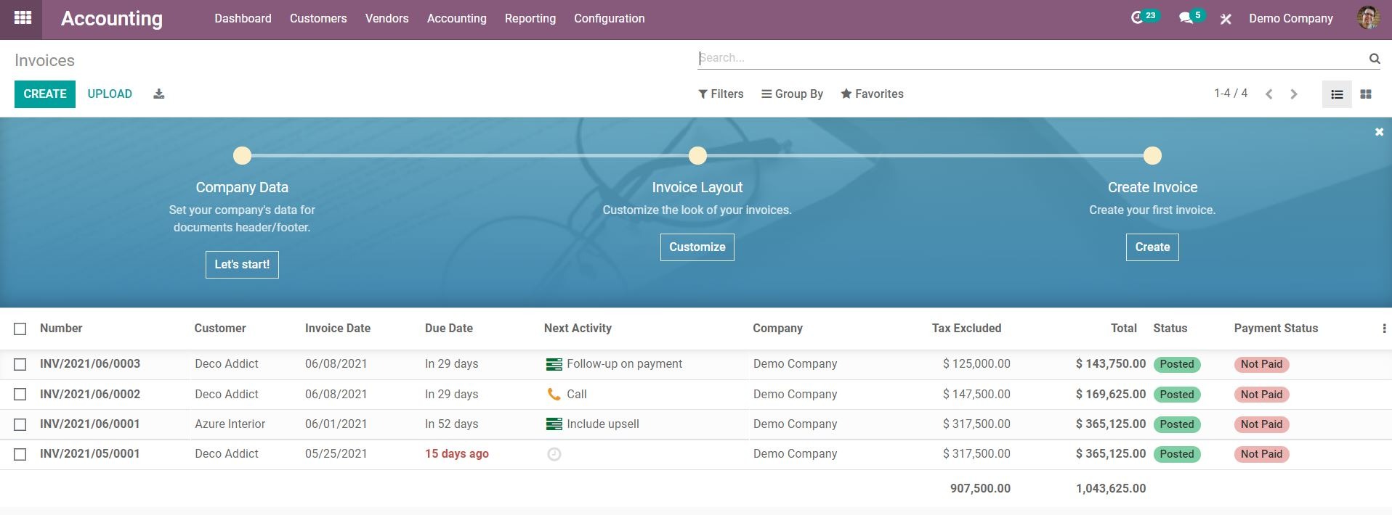This screenshot has height=515, width=1392.
Task: Open the activities clock icon with 23 badge
Action: pyautogui.click(x=1138, y=18)
